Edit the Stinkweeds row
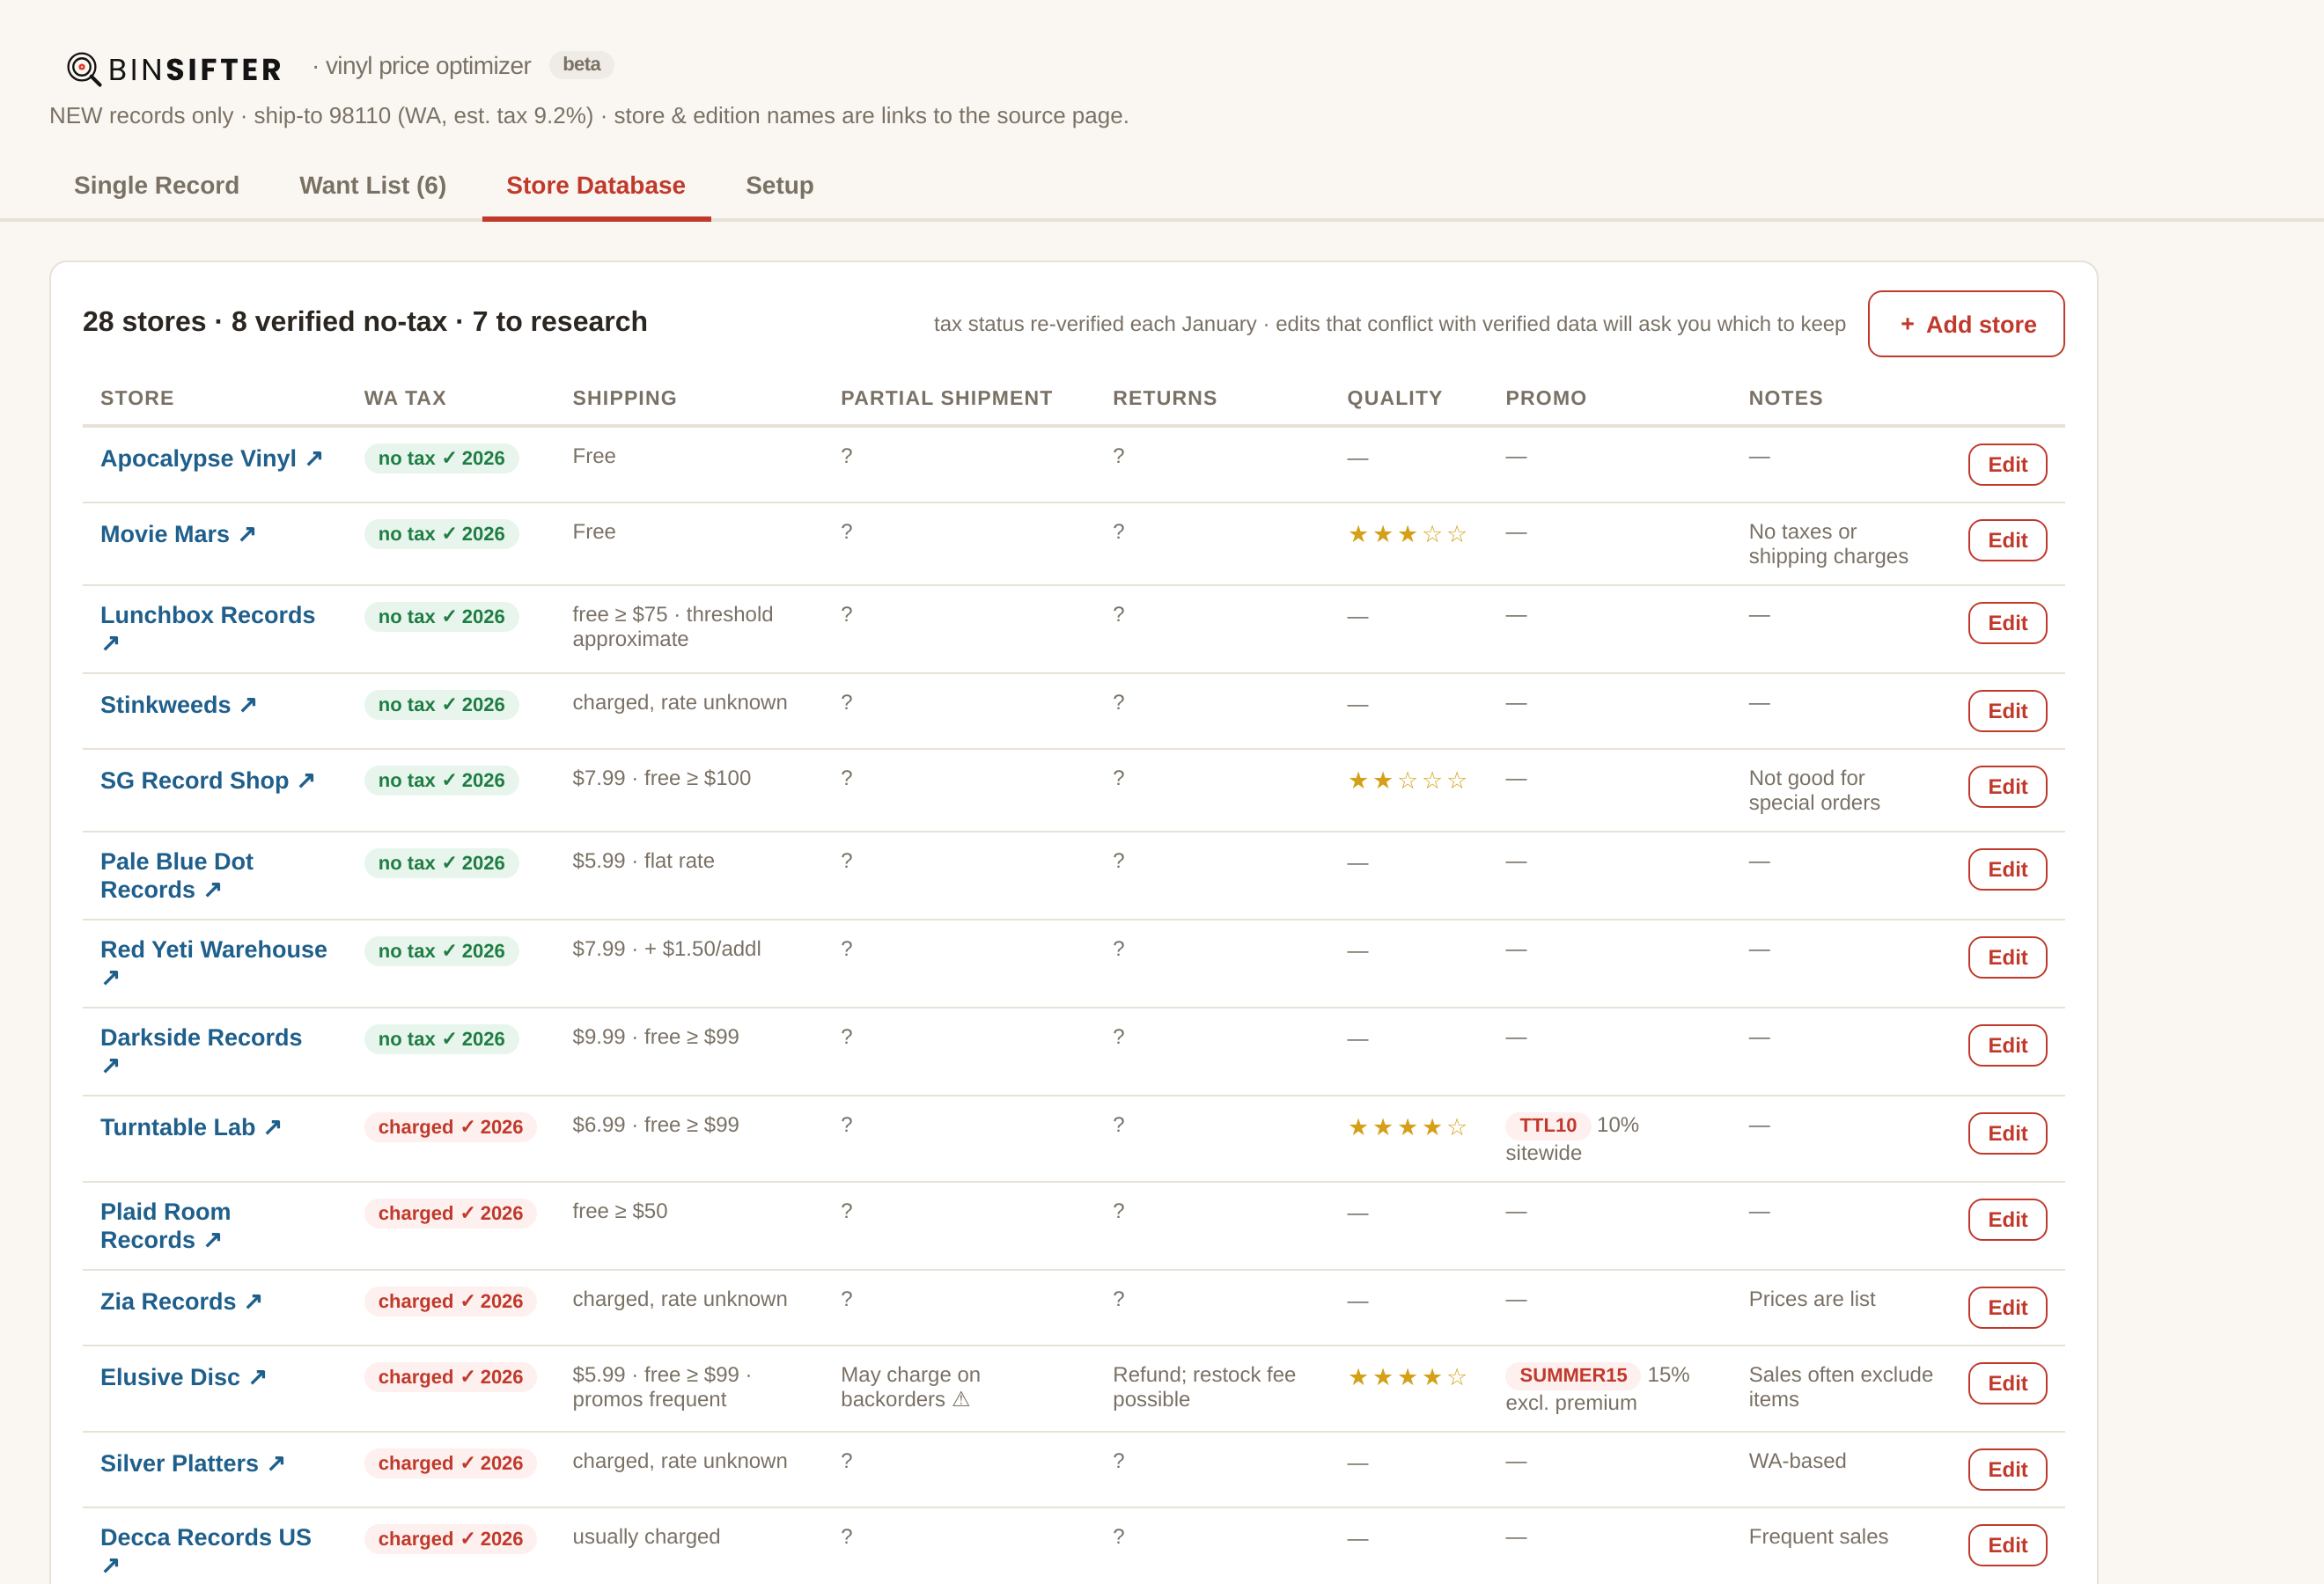 pos(2007,712)
